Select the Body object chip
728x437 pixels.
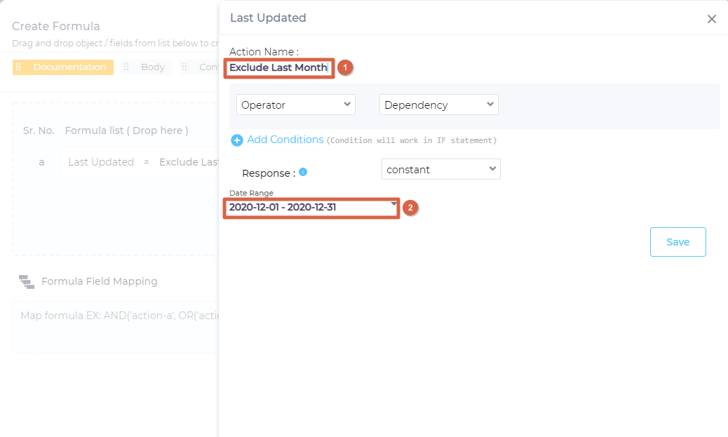pyautogui.click(x=152, y=67)
